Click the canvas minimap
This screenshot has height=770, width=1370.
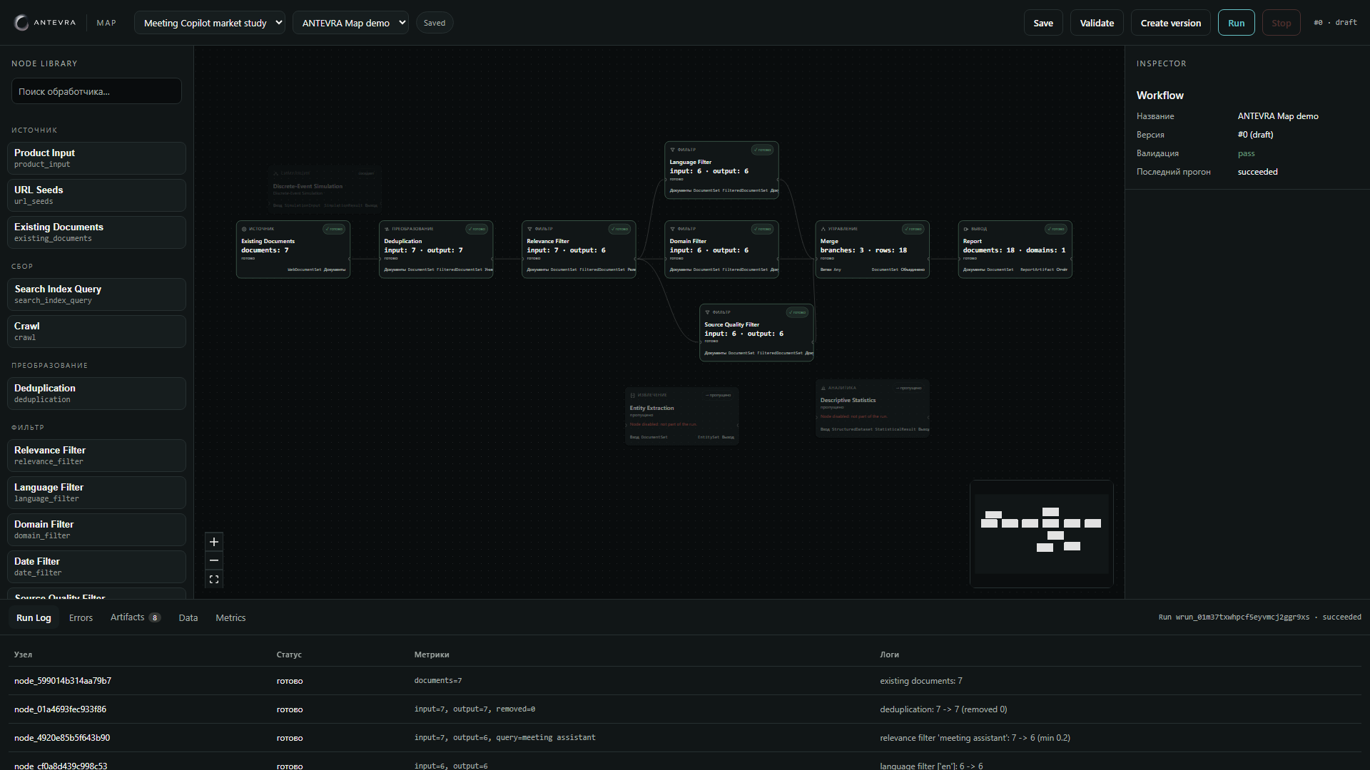tap(1042, 534)
